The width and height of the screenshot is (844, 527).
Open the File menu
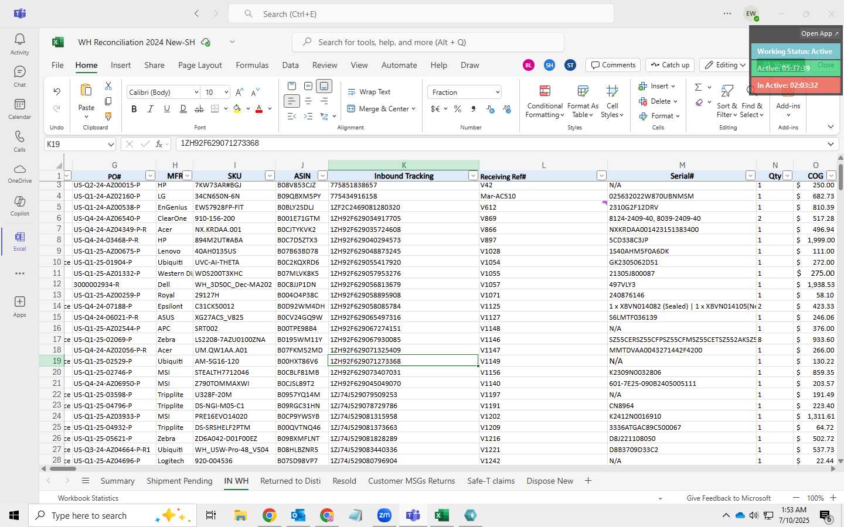point(57,65)
